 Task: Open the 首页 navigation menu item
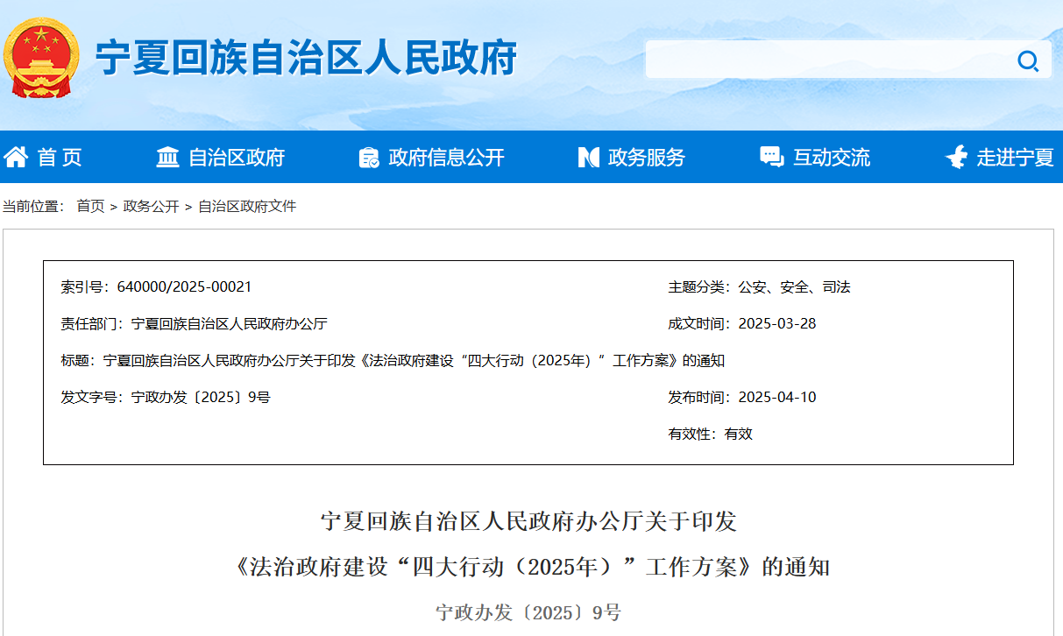click(x=60, y=158)
